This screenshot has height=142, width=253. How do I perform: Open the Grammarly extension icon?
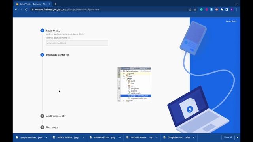[201, 9]
